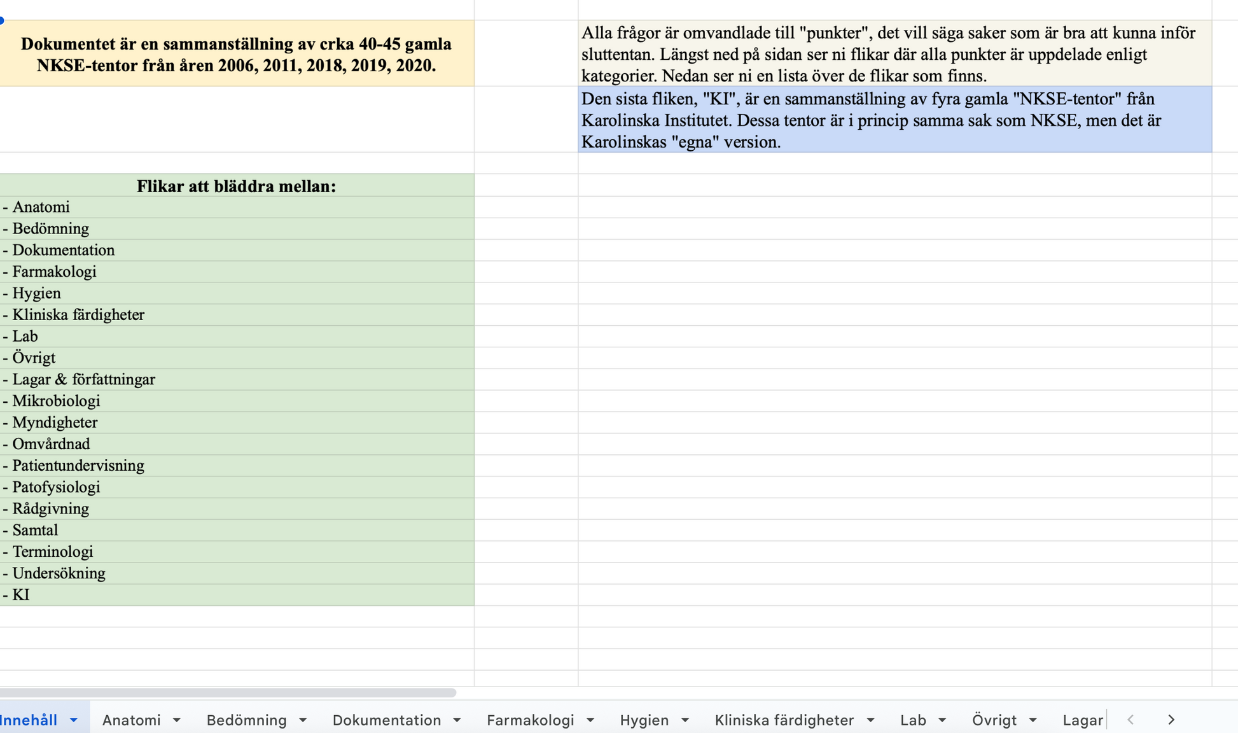Viewport: 1238px width, 733px height.
Task: Click the horizontal scrollbar thumb
Action: tap(228, 692)
